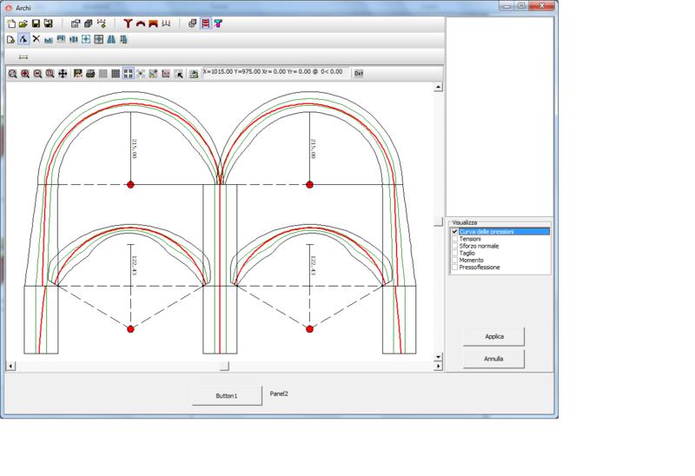This screenshot has height=476, width=695.
Task: Click the black X delete icon
Action: click(x=36, y=39)
